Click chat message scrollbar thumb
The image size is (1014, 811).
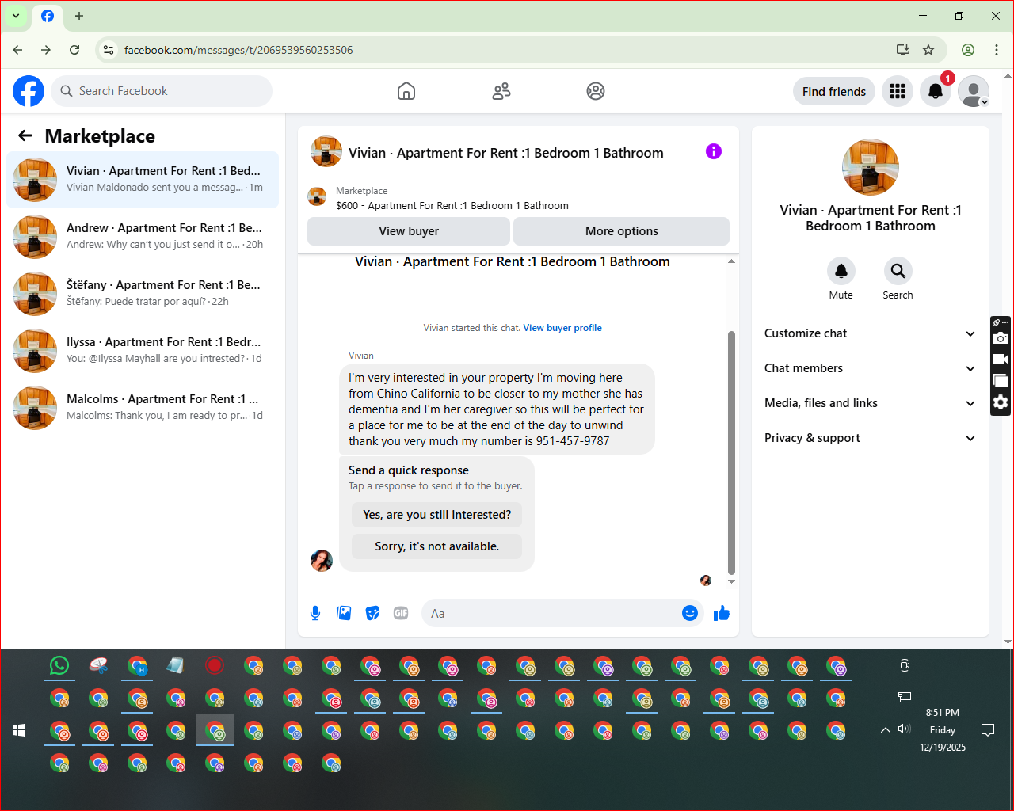tap(731, 453)
